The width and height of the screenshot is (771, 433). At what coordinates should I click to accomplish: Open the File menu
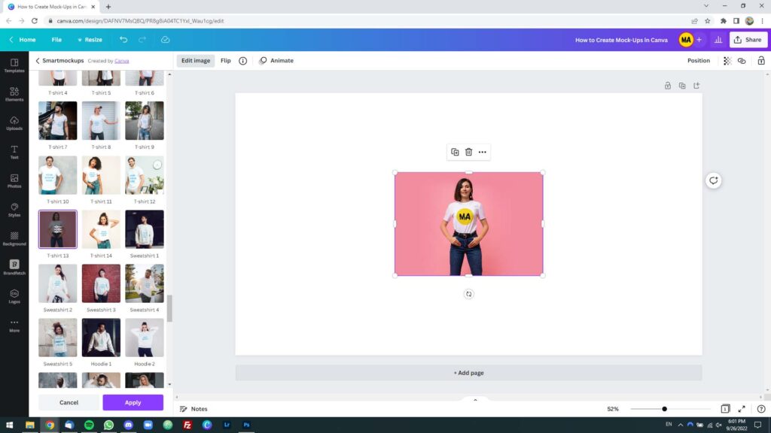pyautogui.click(x=56, y=40)
